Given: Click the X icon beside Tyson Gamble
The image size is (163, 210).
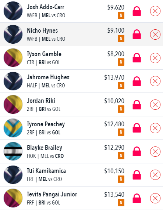Looking at the screenshot, I should point(155,58).
